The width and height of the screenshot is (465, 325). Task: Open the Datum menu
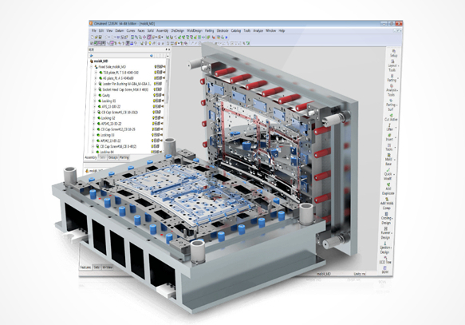click(120, 30)
